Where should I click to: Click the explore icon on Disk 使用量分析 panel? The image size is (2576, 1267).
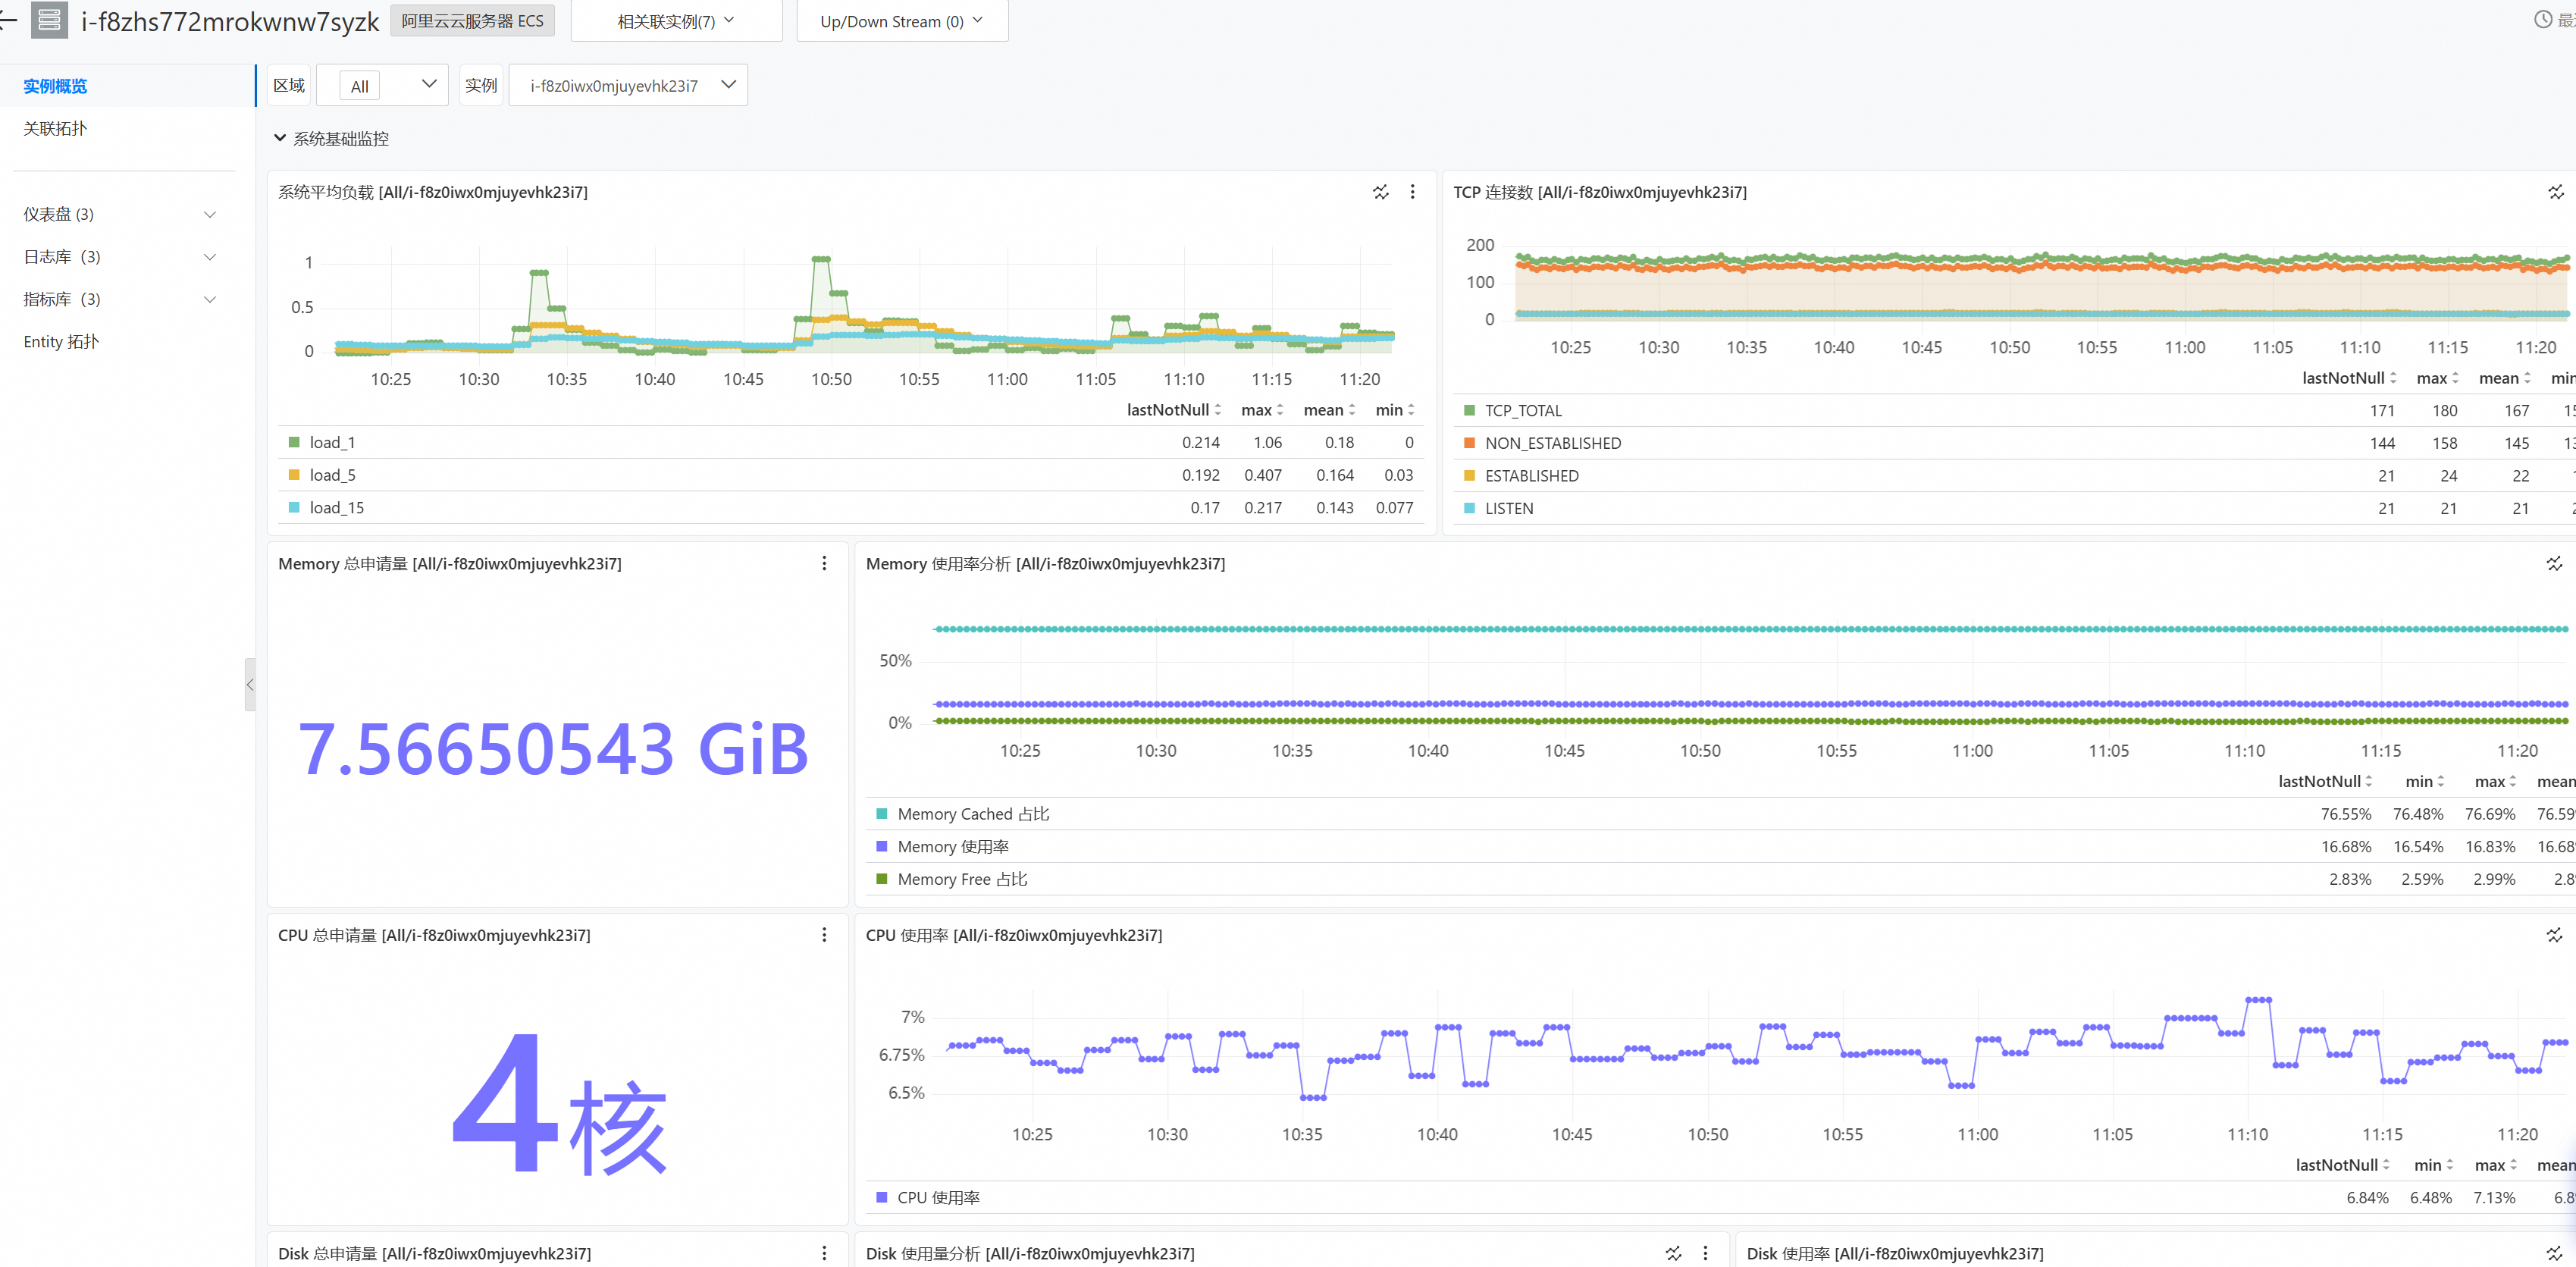click(x=1674, y=1253)
